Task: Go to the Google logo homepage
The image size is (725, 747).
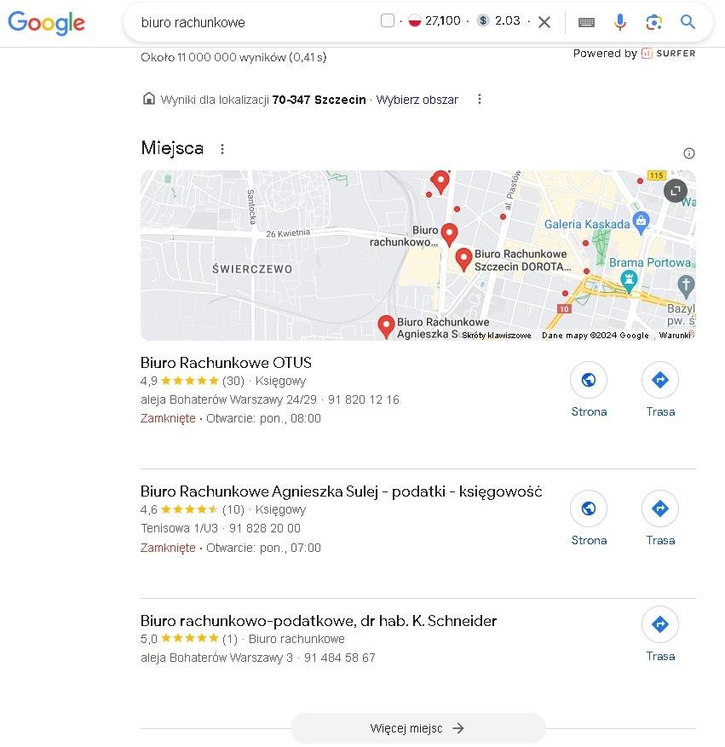Action: pyautogui.click(x=46, y=22)
